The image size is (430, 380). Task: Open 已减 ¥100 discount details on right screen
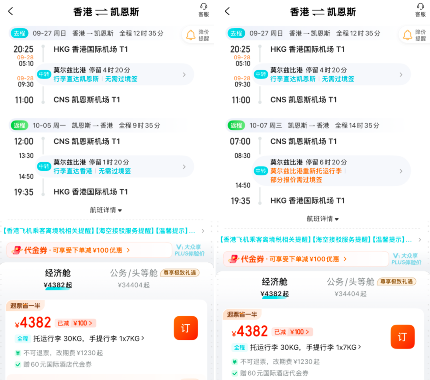coord(292,332)
